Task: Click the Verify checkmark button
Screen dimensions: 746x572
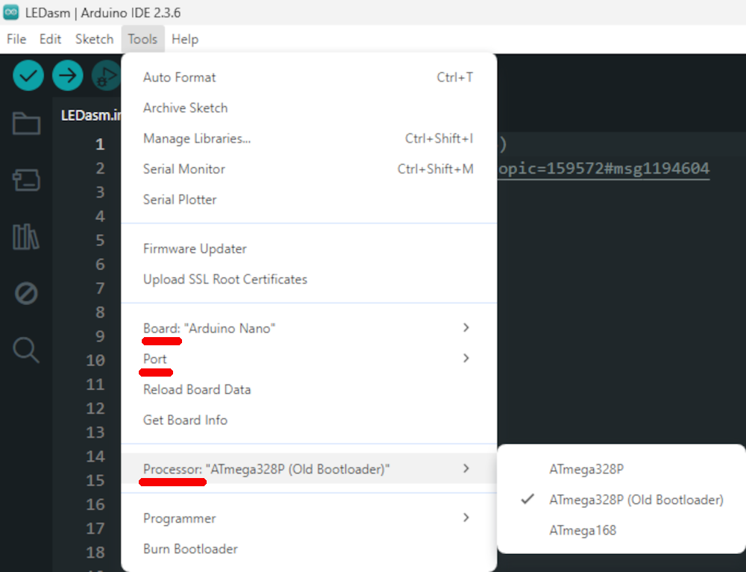Action: (x=28, y=75)
